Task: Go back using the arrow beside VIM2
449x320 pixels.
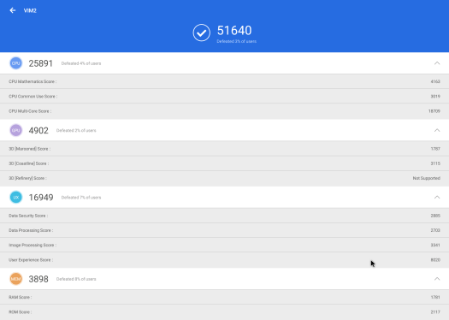Action: [13, 10]
